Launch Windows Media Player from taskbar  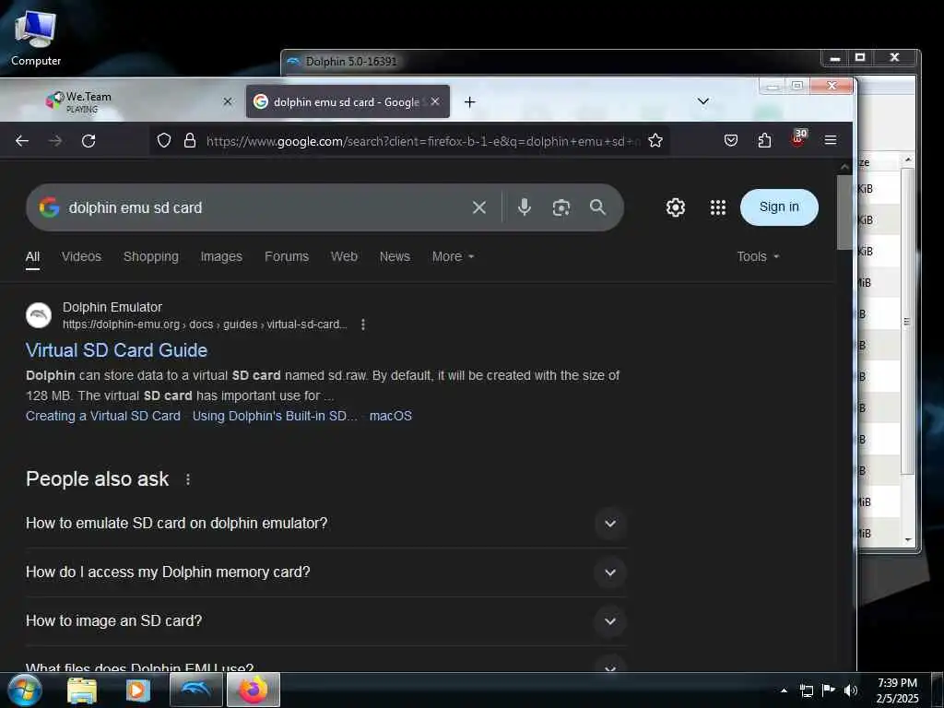click(138, 690)
